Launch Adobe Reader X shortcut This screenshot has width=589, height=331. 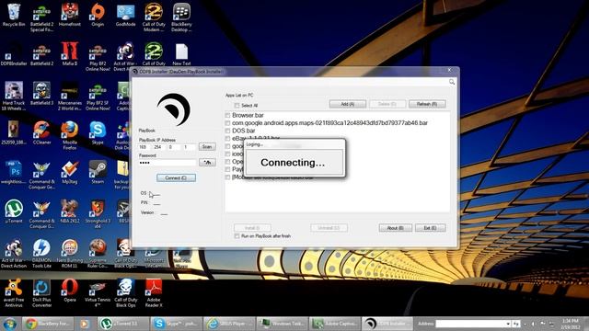[154, 293]
